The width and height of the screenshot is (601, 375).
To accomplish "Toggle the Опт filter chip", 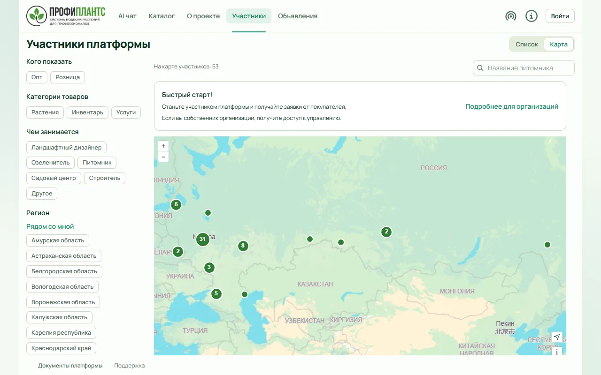I will [37, 77].
